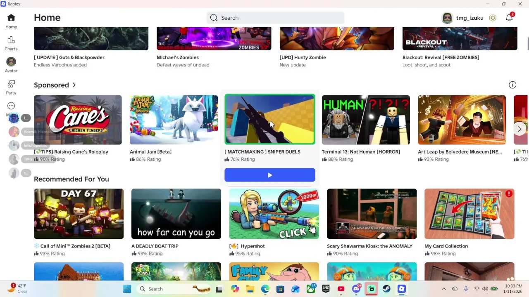Expand hidden system tray icons
Screen dimensions: 529x297
(x=444, y=289)
